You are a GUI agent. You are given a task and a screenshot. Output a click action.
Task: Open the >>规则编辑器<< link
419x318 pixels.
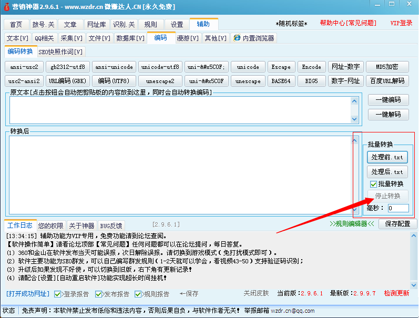pyautogui.click(x=352, y=224)
